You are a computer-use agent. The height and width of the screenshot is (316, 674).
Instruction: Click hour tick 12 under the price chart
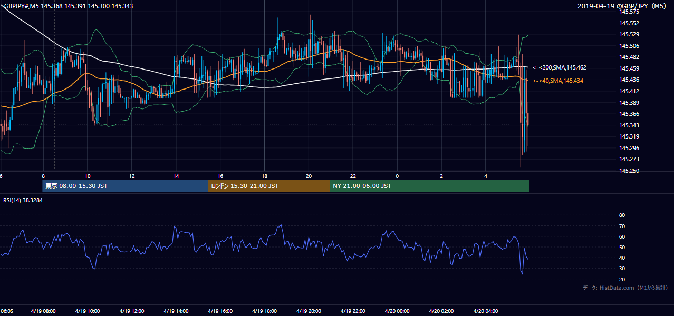(132, 176)
